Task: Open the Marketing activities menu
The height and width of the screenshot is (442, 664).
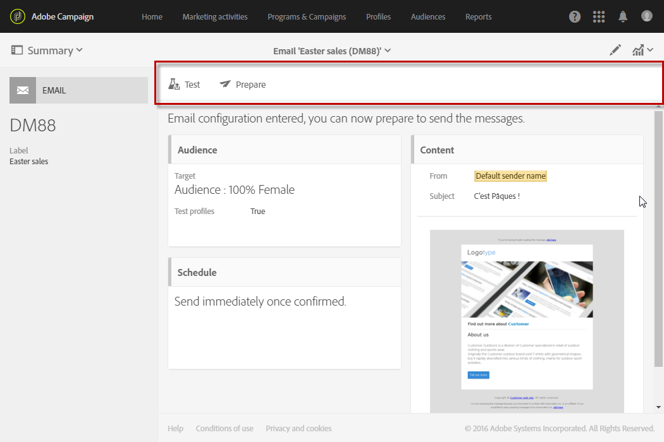Action: (x=215, y=17)
